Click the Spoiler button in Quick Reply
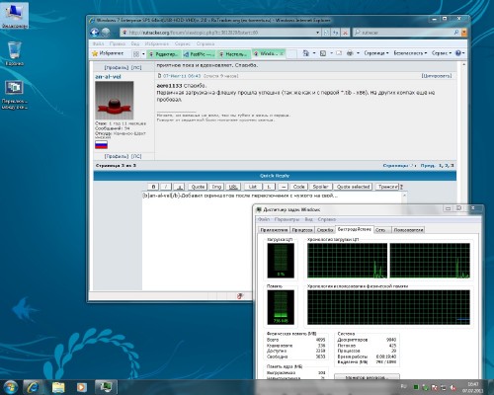The width and height of the screenshot is (494, 395). click(320, 187)
